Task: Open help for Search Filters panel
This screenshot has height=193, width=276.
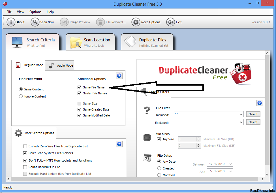Action: click(x=260, y=103)
